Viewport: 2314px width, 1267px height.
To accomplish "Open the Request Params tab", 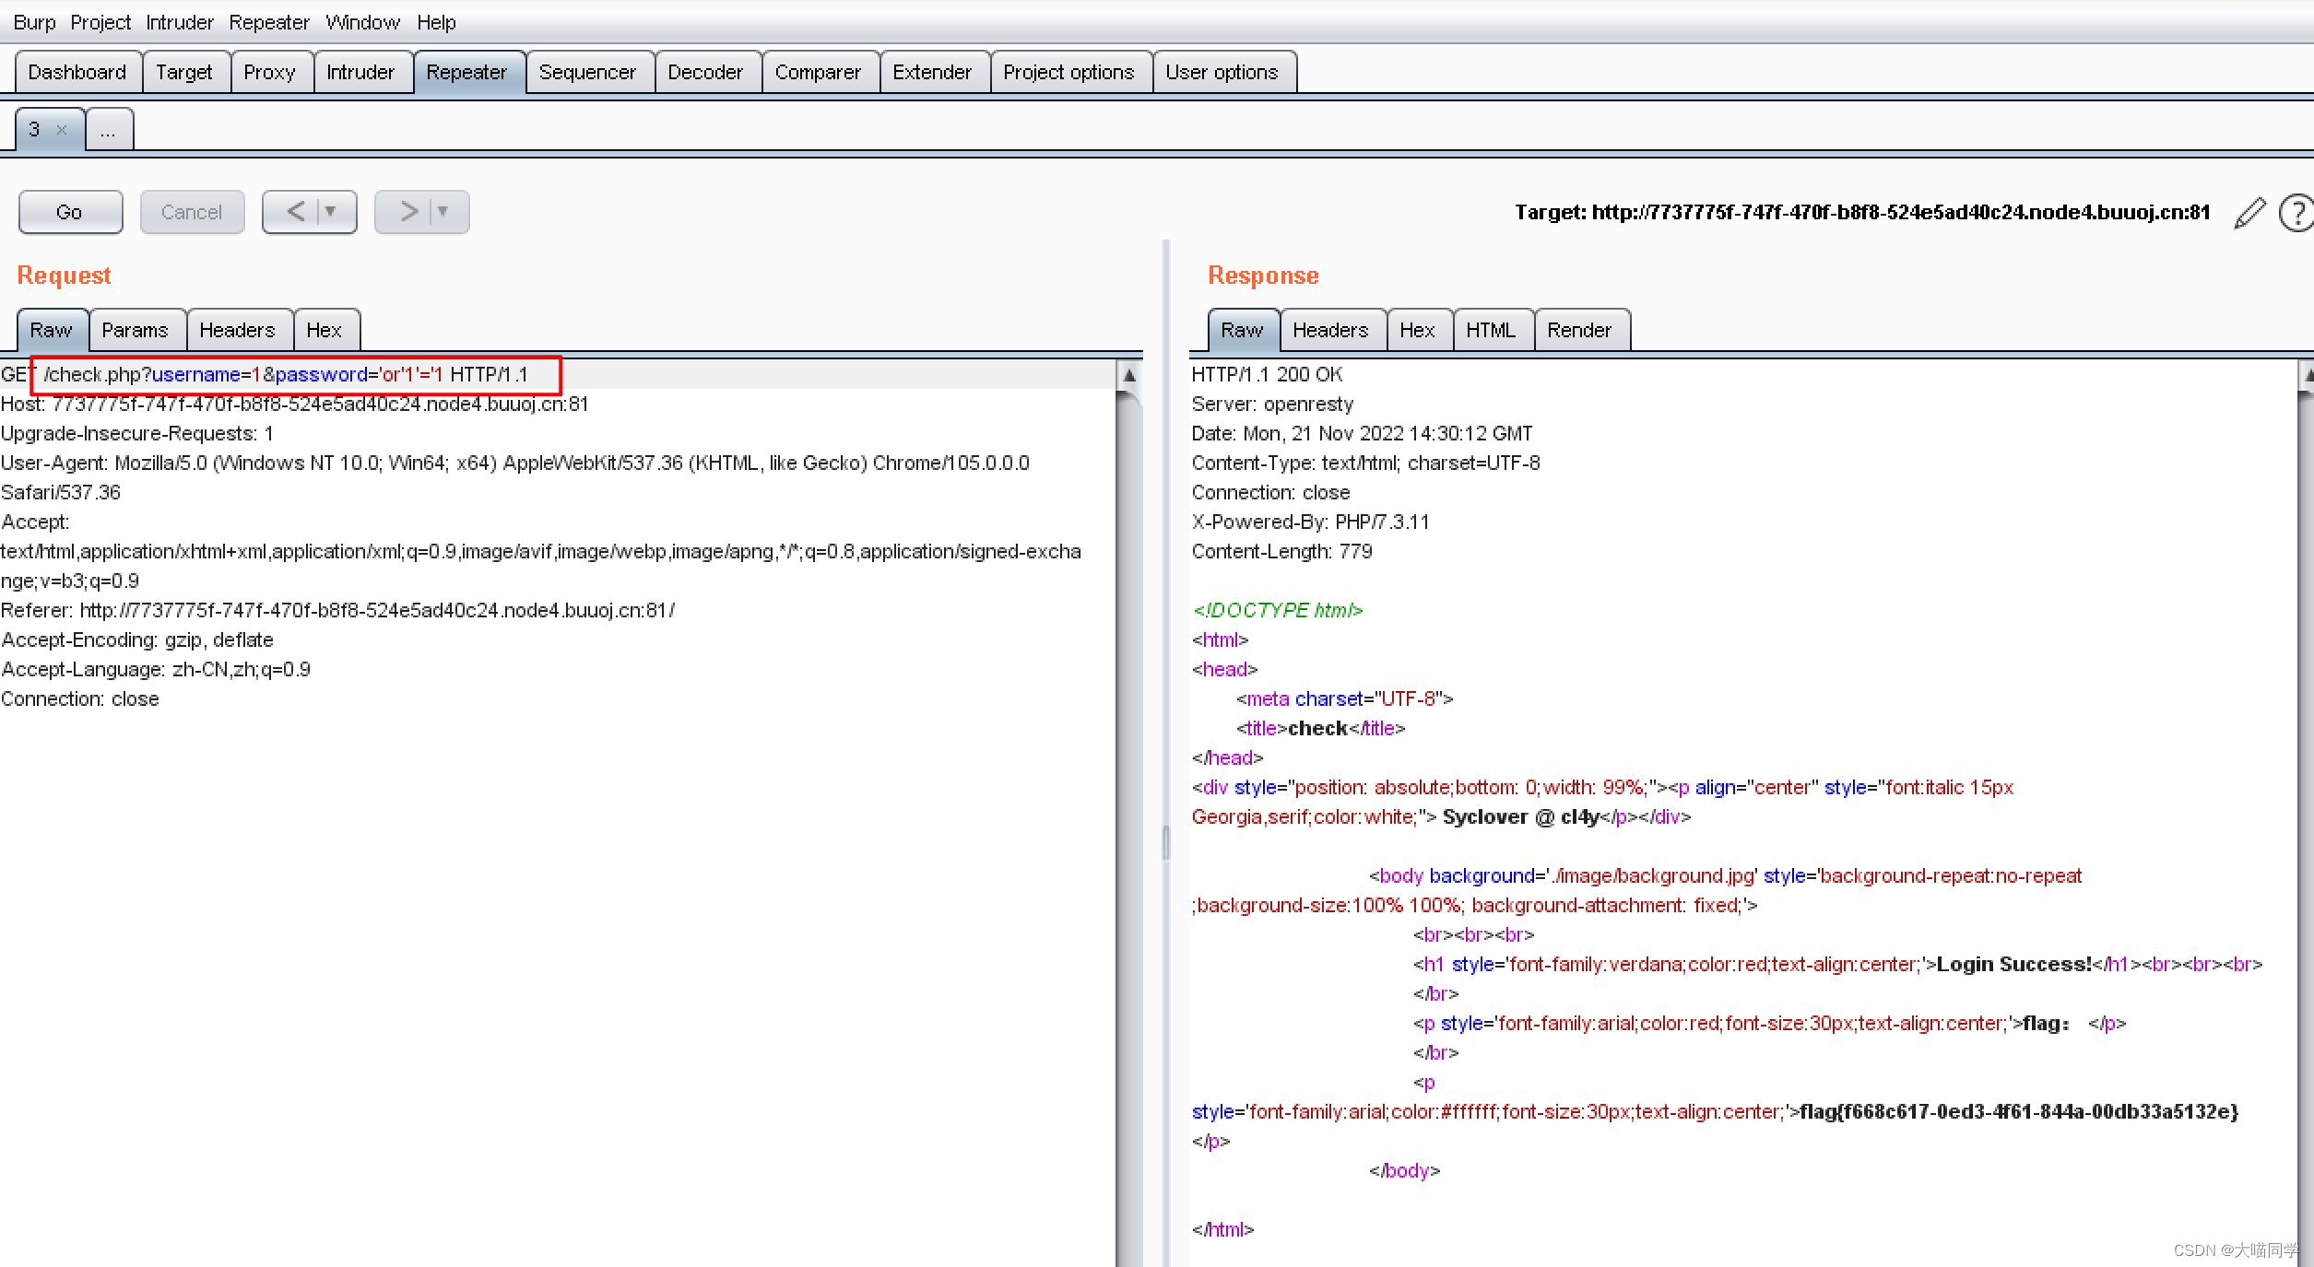I will point(136,330).
